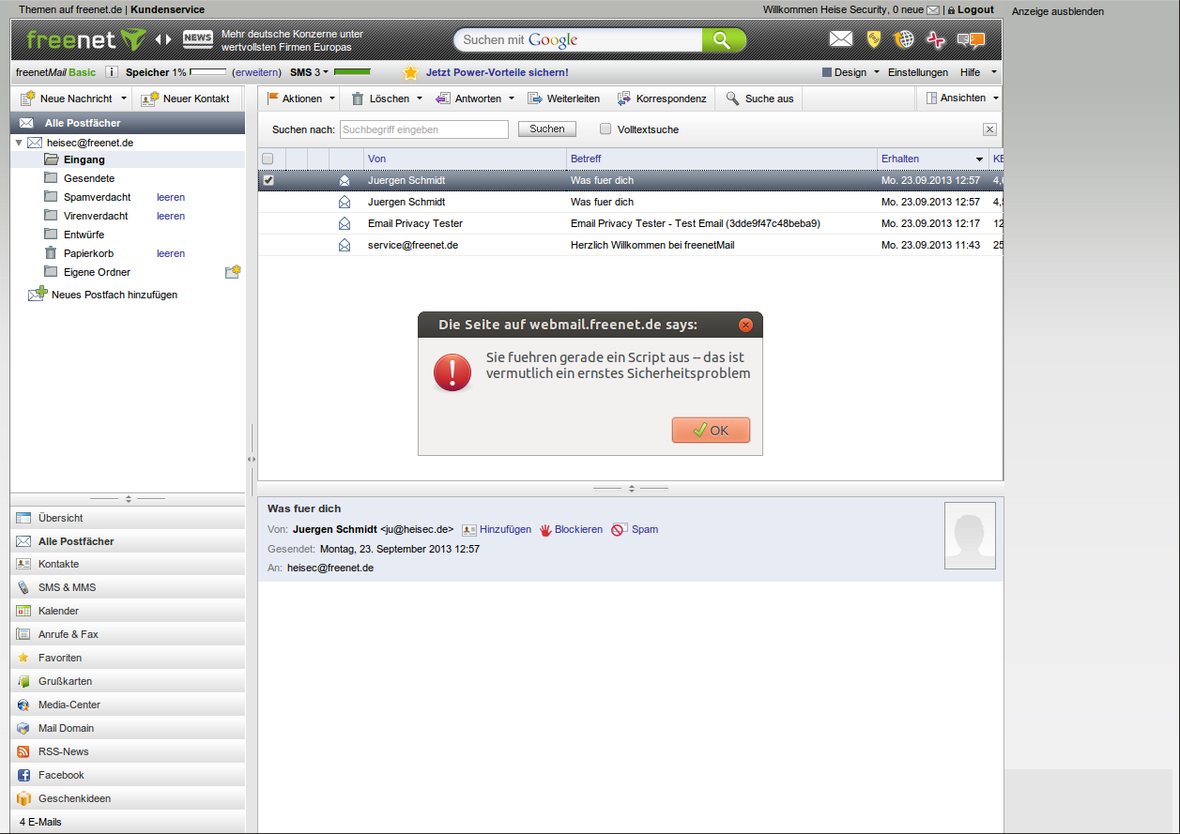Click the NEWS ticker icon
This screenshot has width=1180, height=834.
pos(197,39)
